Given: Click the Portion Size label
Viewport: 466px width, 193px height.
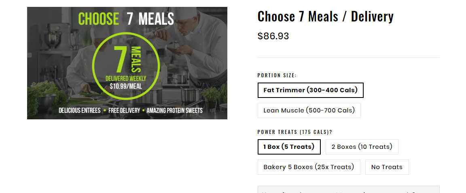Looking at the screenshot, I should pos(277,76).
